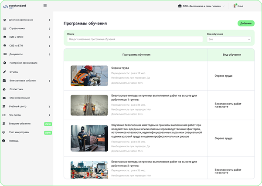
Task: Select Мои организации in sidebar
Action: click(x=20, y=98)
